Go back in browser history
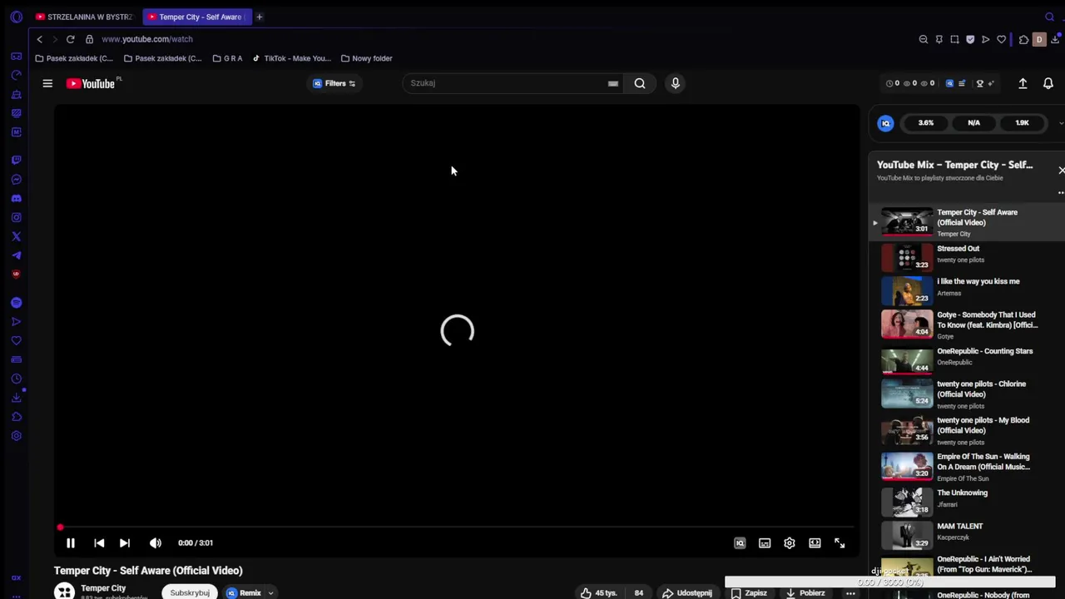 [39, 39]
